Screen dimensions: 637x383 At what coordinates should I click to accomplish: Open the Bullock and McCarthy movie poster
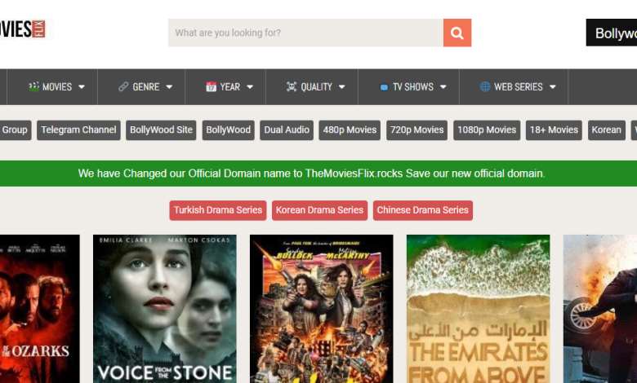coord(321,309)
